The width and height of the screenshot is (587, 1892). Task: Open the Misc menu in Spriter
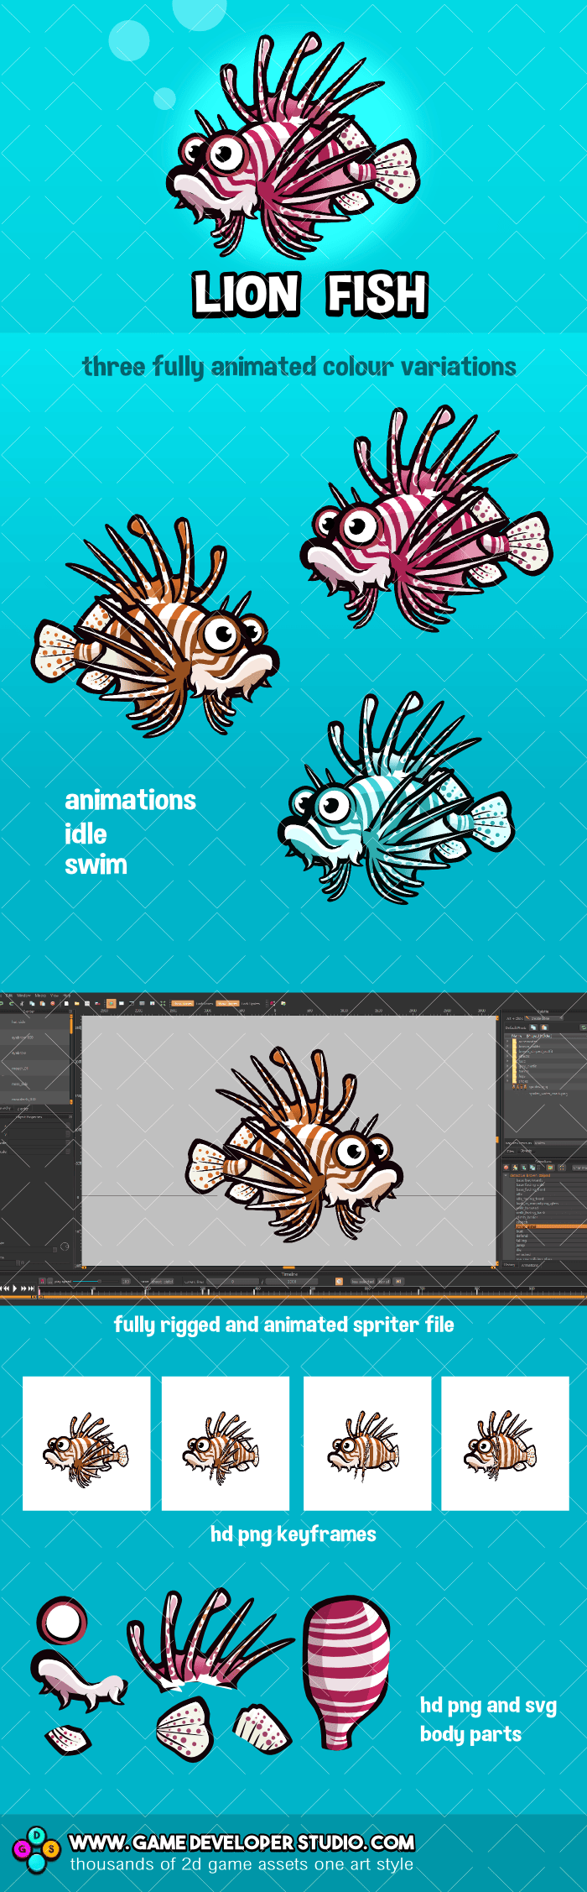click(x=40, y=996)
